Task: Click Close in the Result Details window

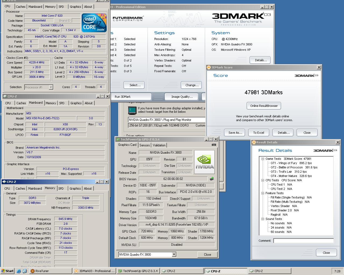Action: pos(326,253)
